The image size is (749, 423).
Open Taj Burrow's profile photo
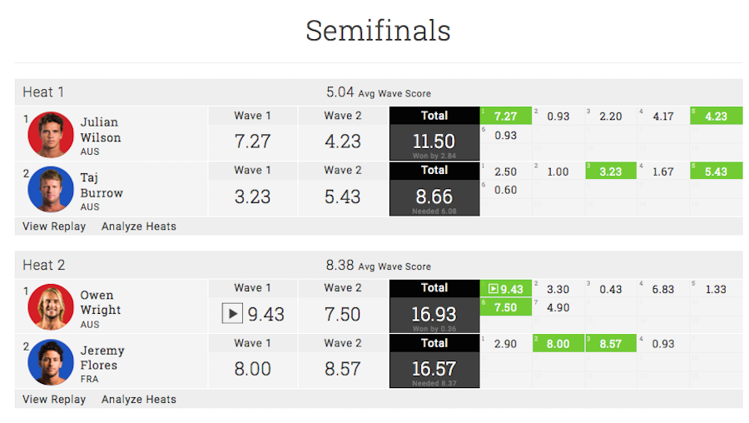click(x=51, y=189)
